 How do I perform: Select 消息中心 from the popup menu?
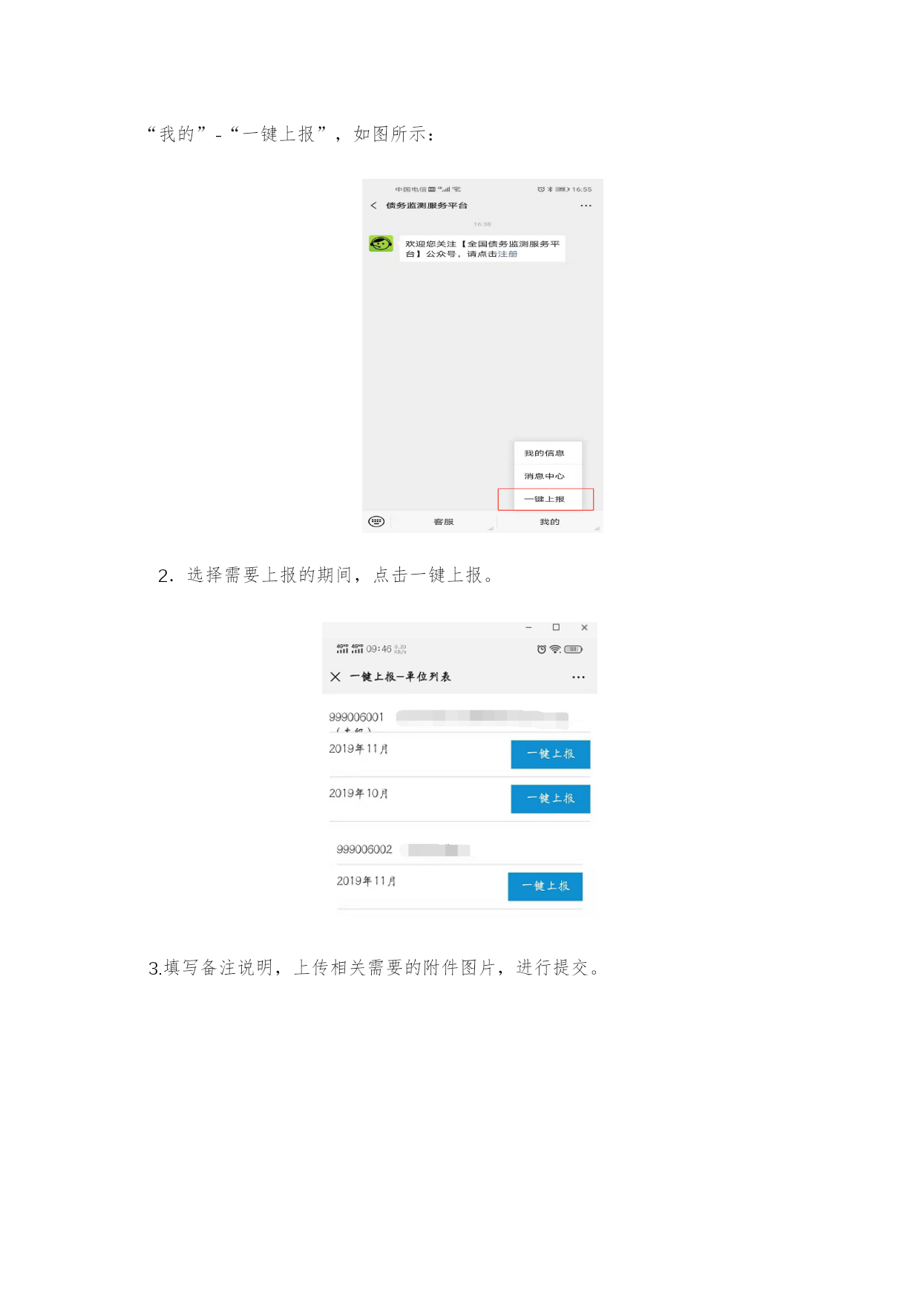(544, 476)
